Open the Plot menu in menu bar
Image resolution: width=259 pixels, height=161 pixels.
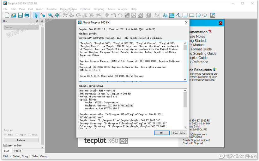(x=30, y=9)
